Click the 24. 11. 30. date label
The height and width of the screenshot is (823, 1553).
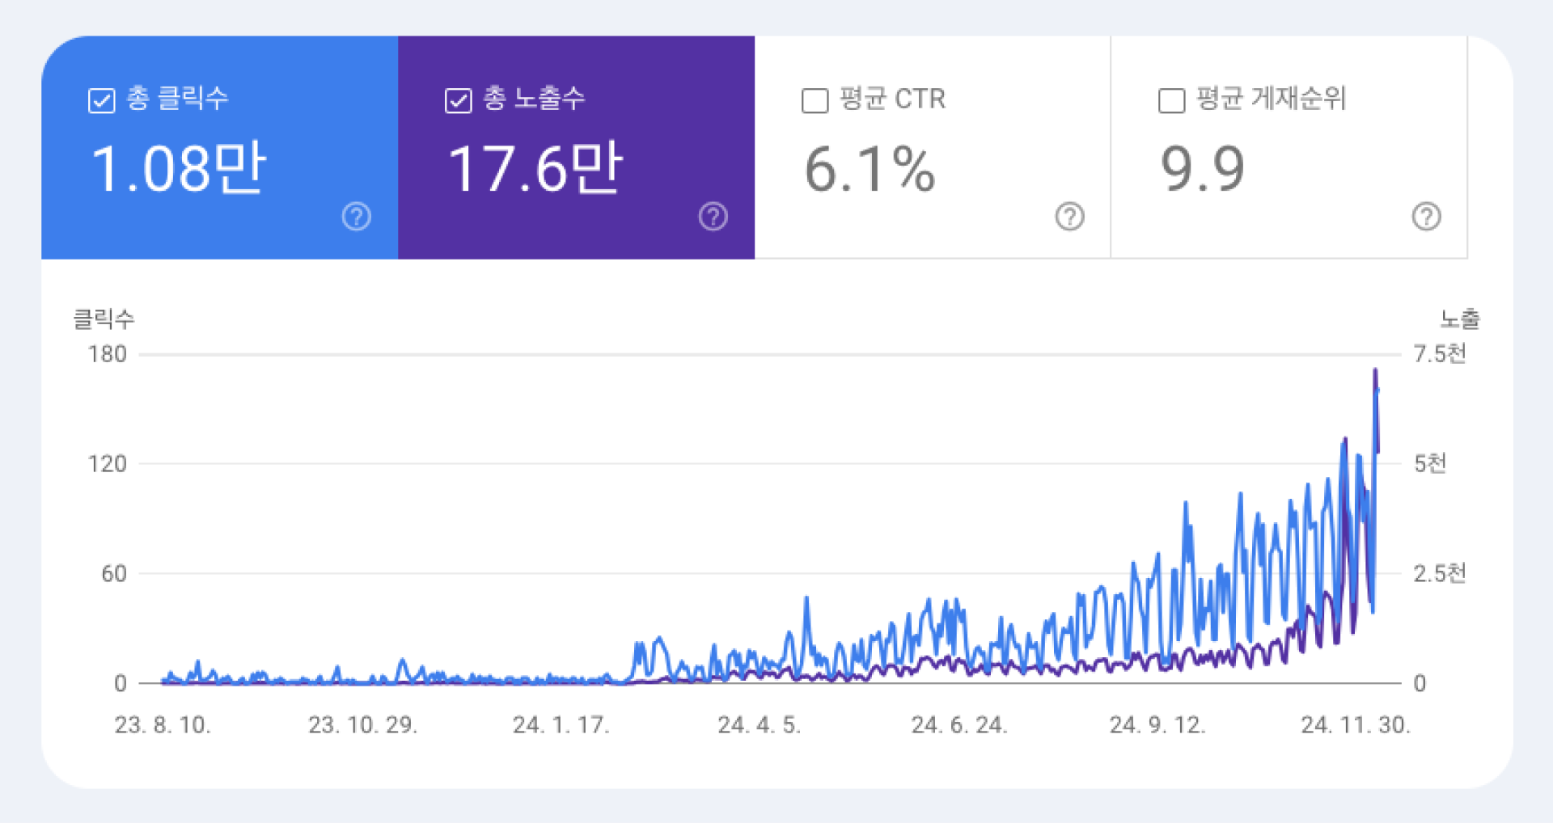(1355, 725)
